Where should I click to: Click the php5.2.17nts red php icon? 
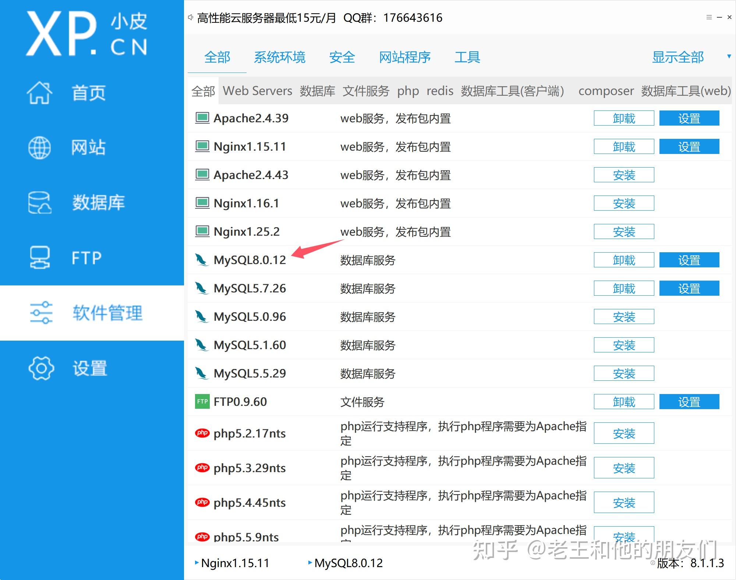(x=202, y=433)
